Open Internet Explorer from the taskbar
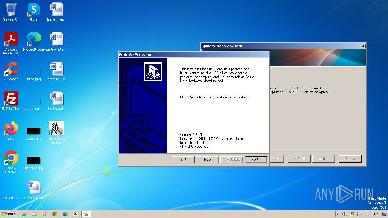 pos(24,214)
